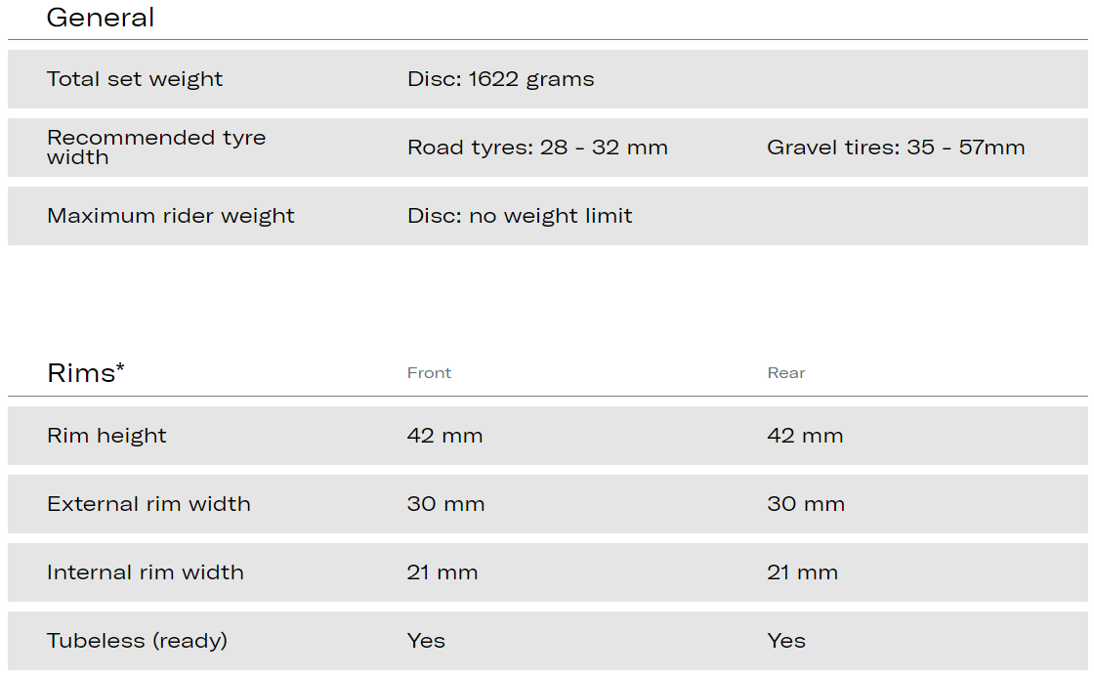Click Disc: no weight limit text
Screen dimensions: 1094x677
(x=520, y=216)
